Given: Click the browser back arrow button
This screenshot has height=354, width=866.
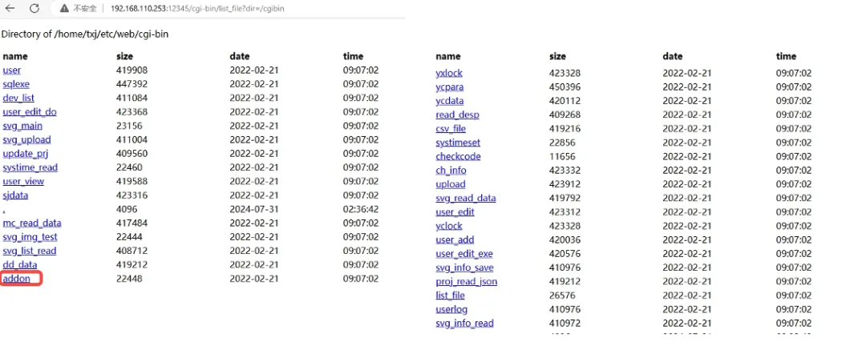Looking at the screenshot, I should click(12, 8).
